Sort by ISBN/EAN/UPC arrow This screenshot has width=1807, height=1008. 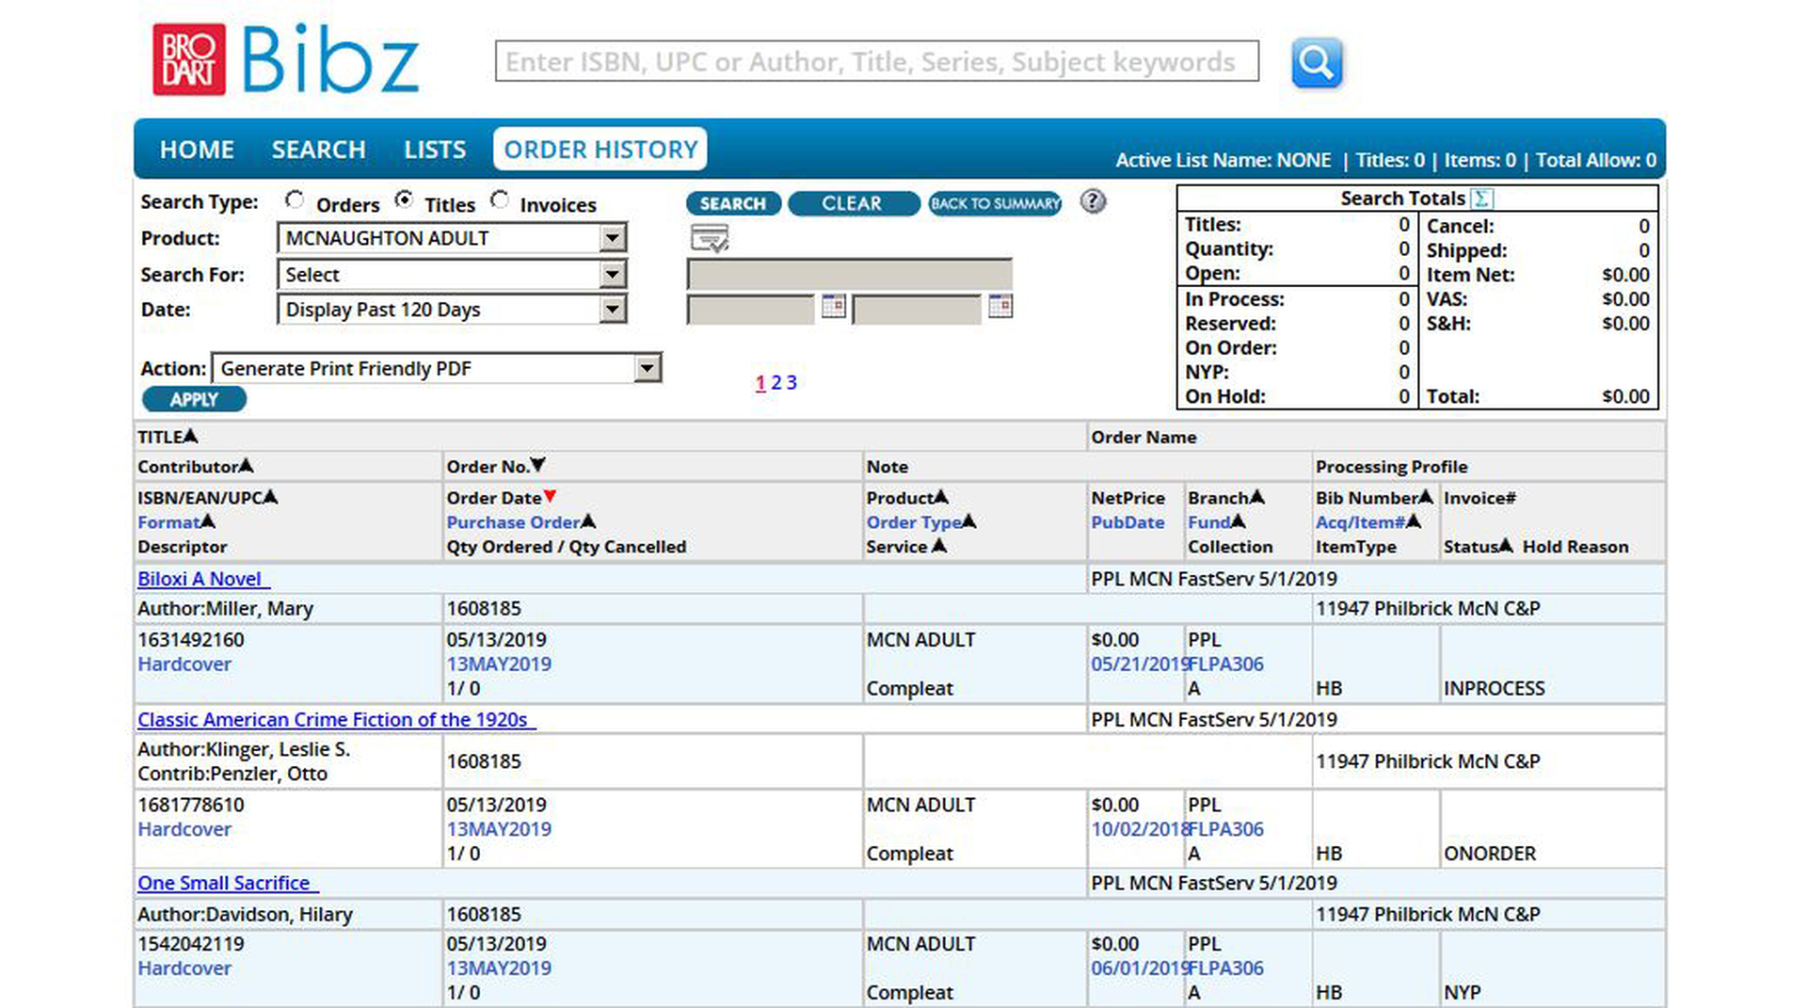click(270, 496)
